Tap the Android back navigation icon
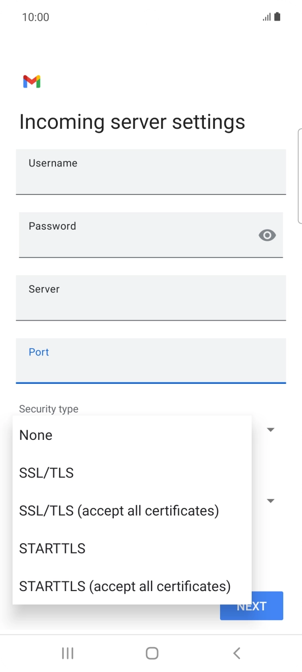 236,653
